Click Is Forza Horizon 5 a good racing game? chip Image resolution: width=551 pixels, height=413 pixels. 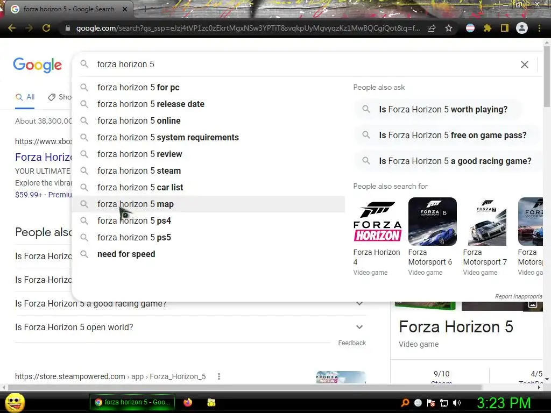pyautogui.click(x=448, y=161)
